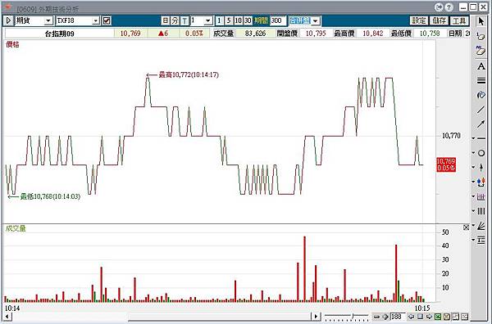The height and width of the screenshot is (324, 492).
Task: Open the 期貨 category dropdown
Action: pos(48,20)
